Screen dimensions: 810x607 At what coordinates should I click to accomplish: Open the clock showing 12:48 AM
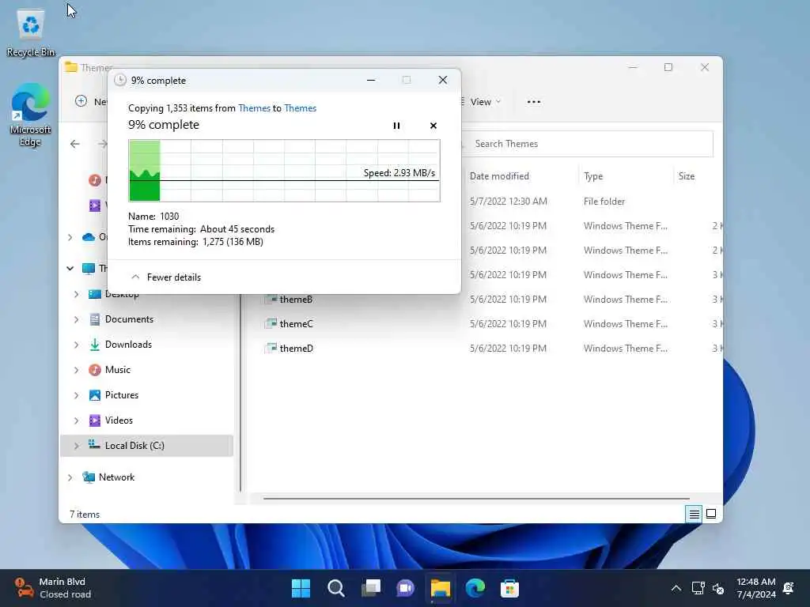pyautogui.click(x=755, y=588)
